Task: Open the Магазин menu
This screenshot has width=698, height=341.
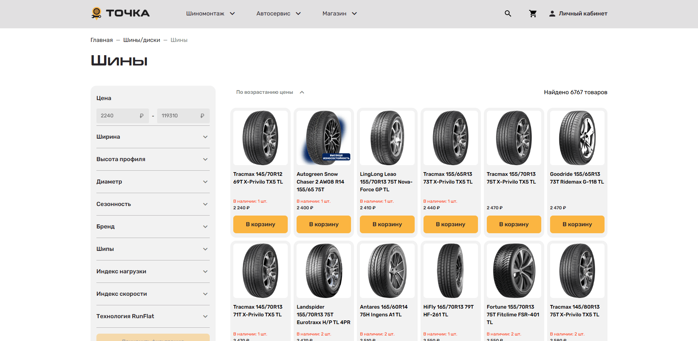Action: [x=334, y=14]
